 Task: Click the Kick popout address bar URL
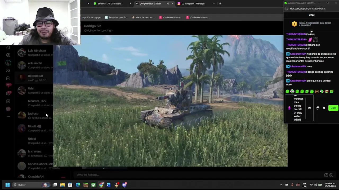(307, 9)
